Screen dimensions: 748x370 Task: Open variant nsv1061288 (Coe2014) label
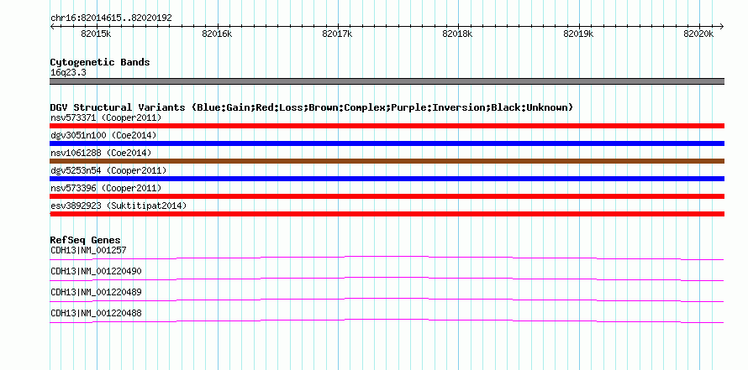coord(101,153)
